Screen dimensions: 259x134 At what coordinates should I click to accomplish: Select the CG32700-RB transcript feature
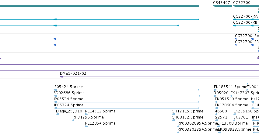coord(246,26)
